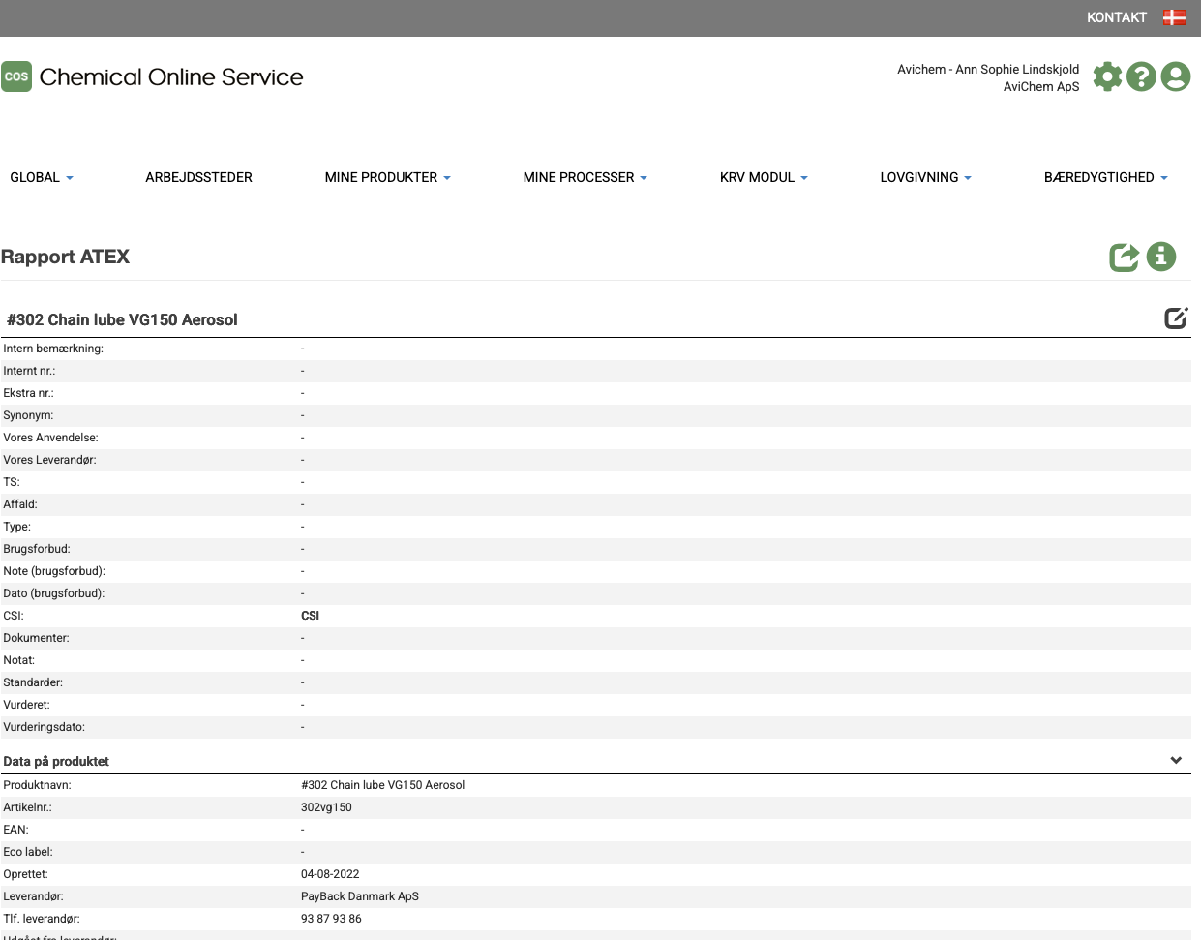
Task: Go to ARBEJDSSTEDER page
Action: (x=198, y=177)
